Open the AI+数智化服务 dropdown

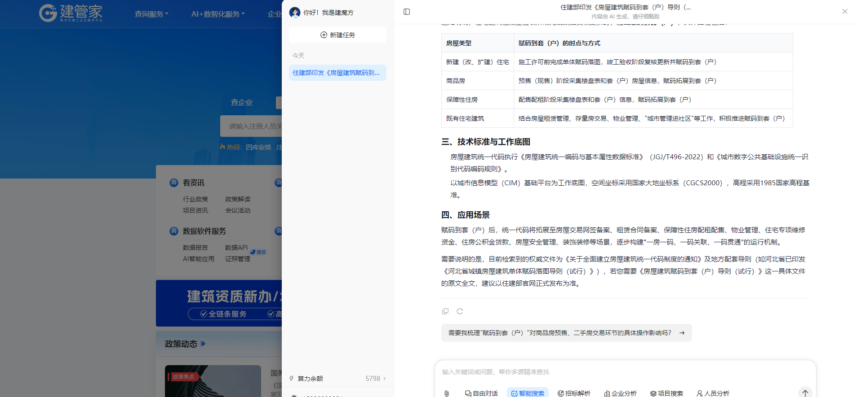[x=218, y=14]
